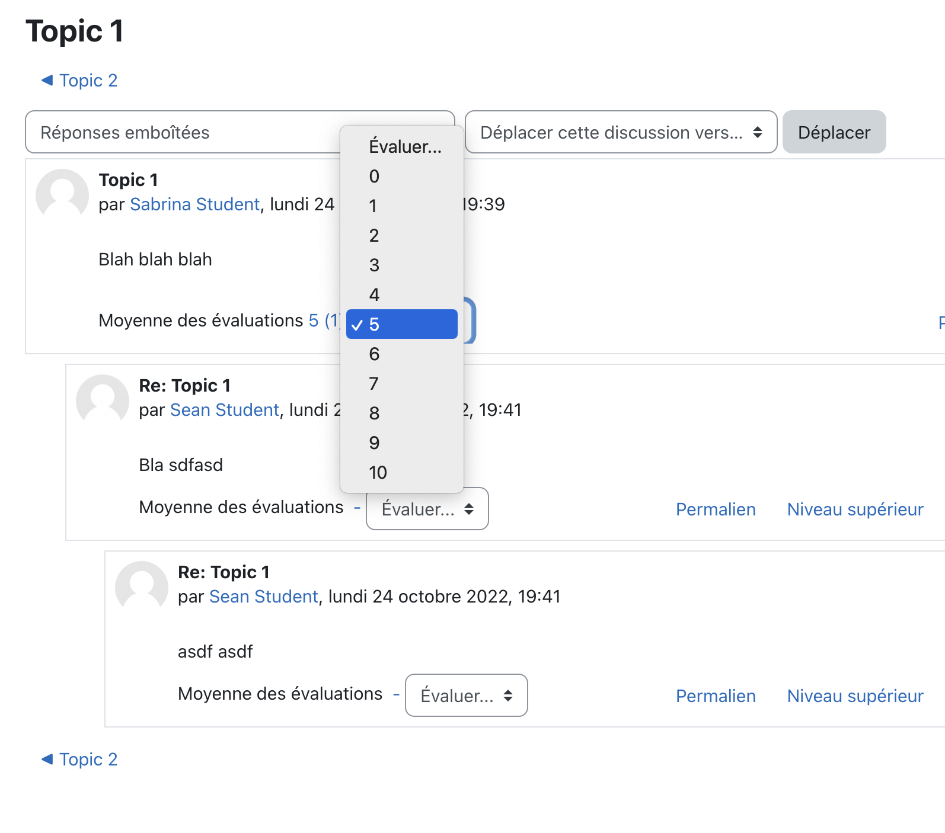Open the Évaluer dropdown under Bla sdfasd

[427, 509]
